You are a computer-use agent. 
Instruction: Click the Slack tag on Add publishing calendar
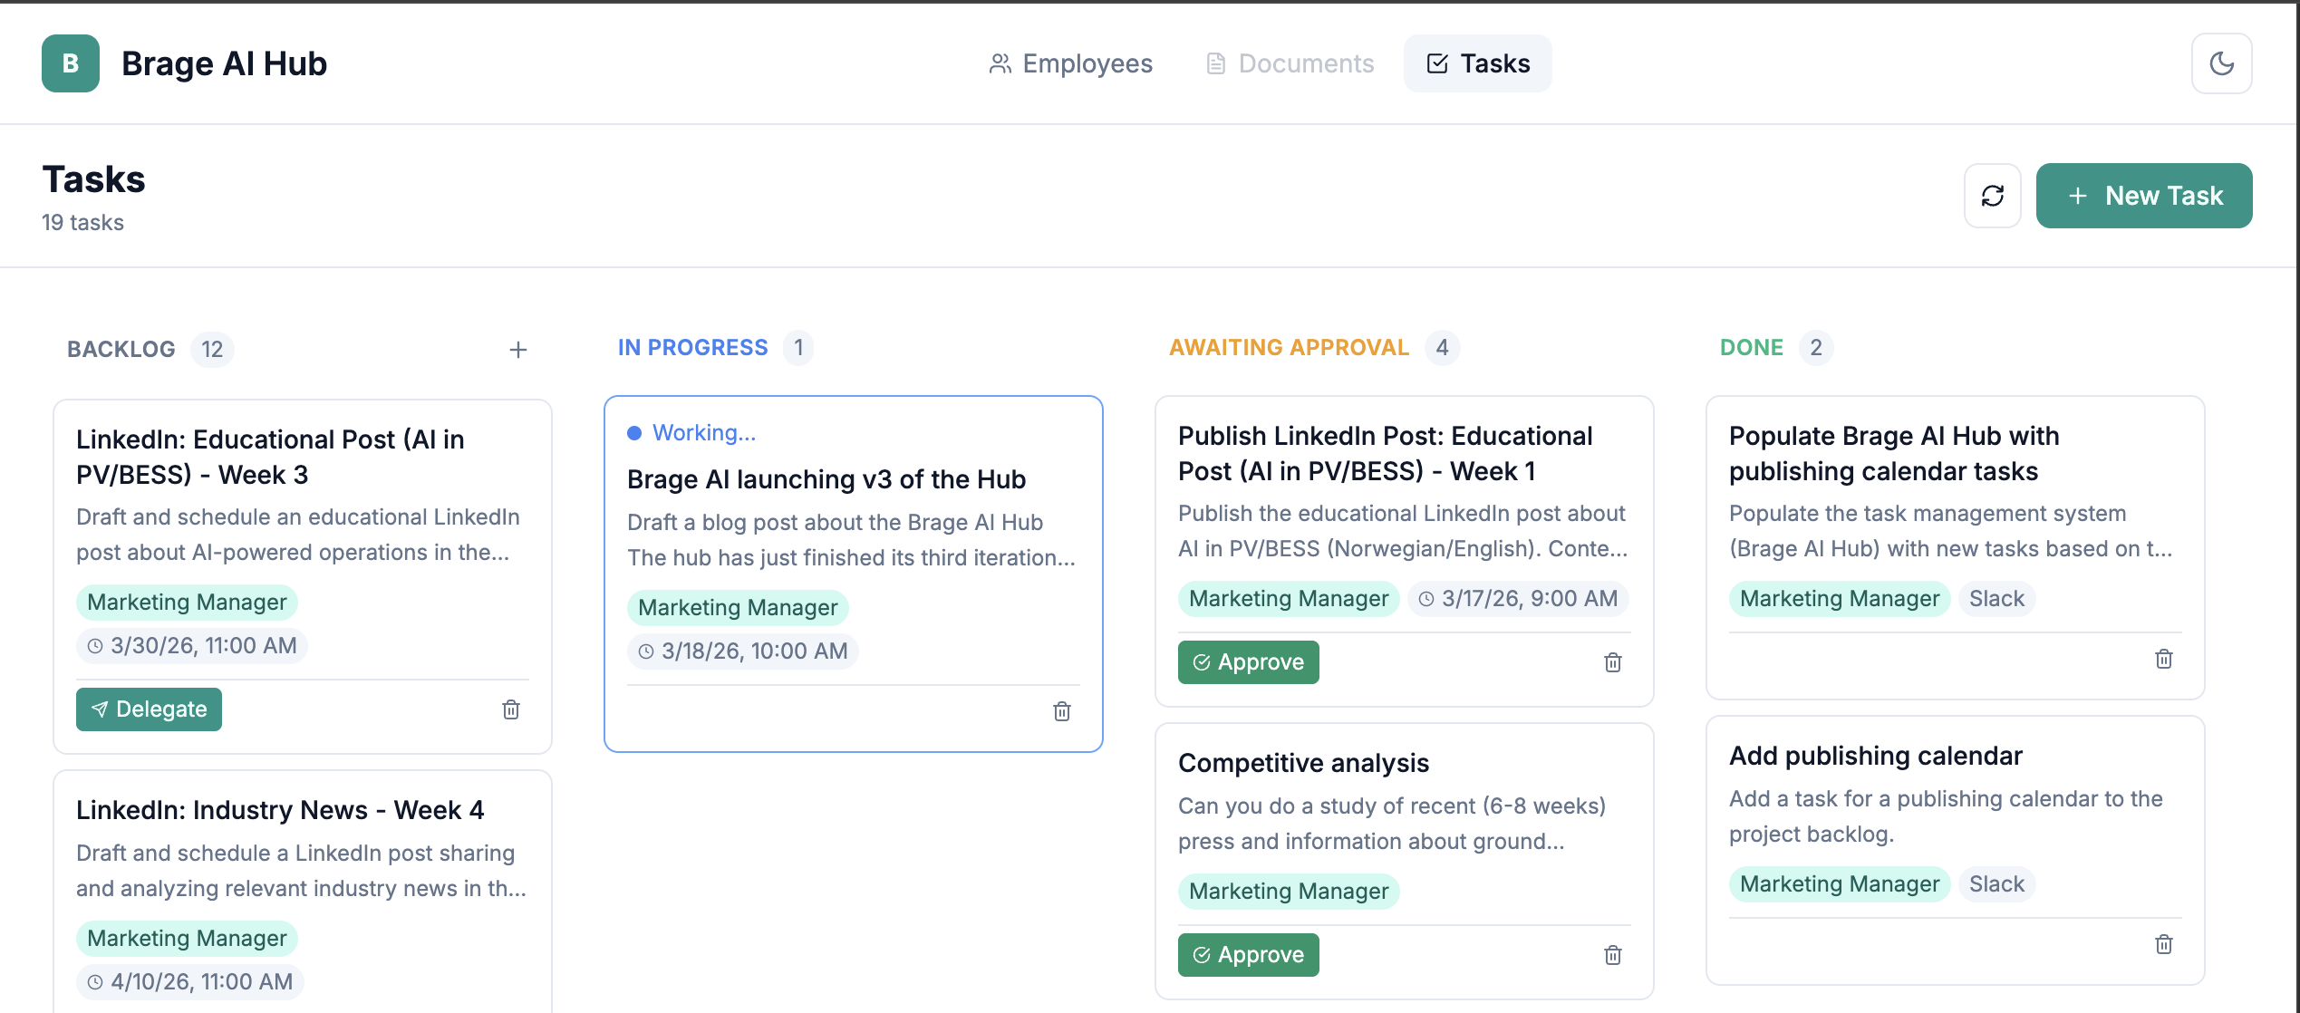(1996, 884)
